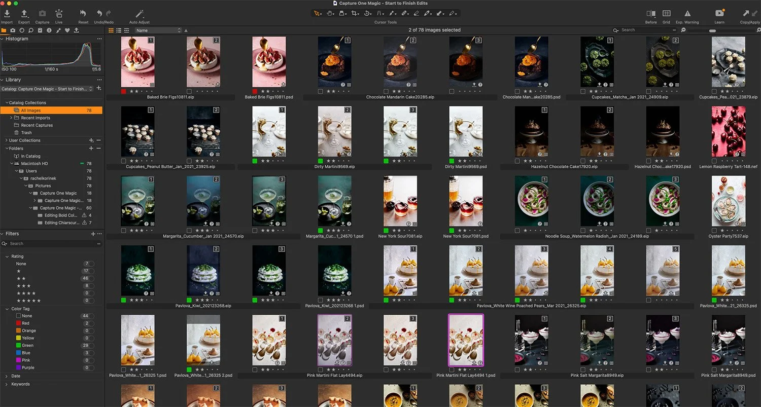This screenshot has width=761, height=407.
Task: Expand the Date filter section
Action: pyautogui.click(x=6, y=376)
